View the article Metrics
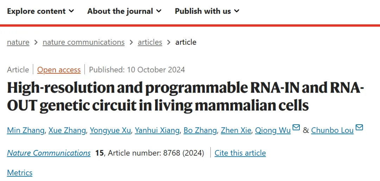The width and height of the screenshot is (380, 181). pos(20,173)
